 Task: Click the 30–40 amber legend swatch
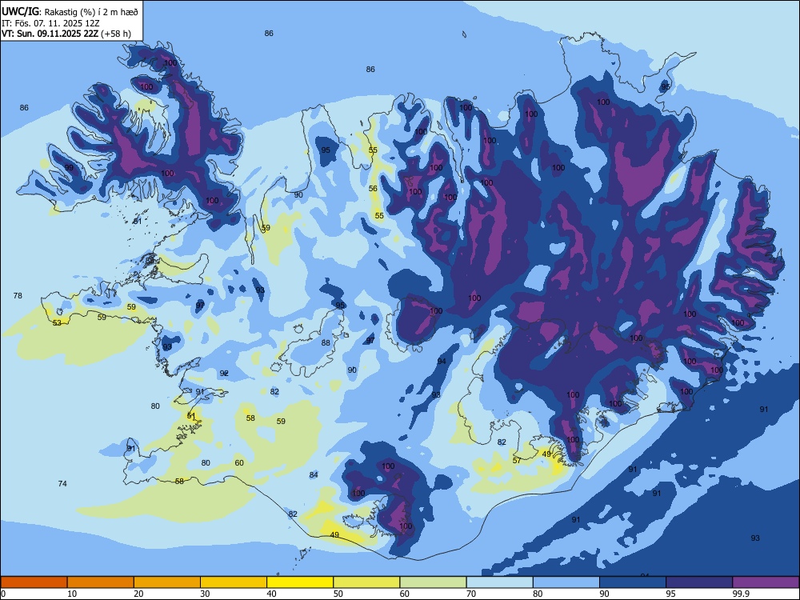[234, 582]
